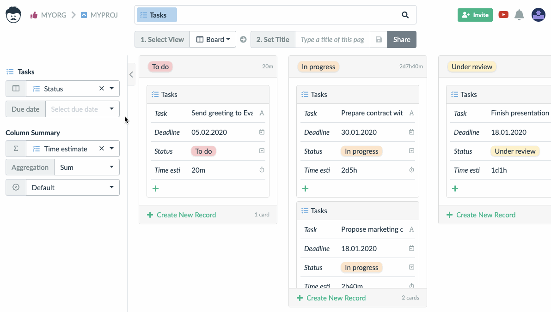This screenshot has width=551, height=312.
Task: Expand the Due date selector
Action: tap(111, 109)
